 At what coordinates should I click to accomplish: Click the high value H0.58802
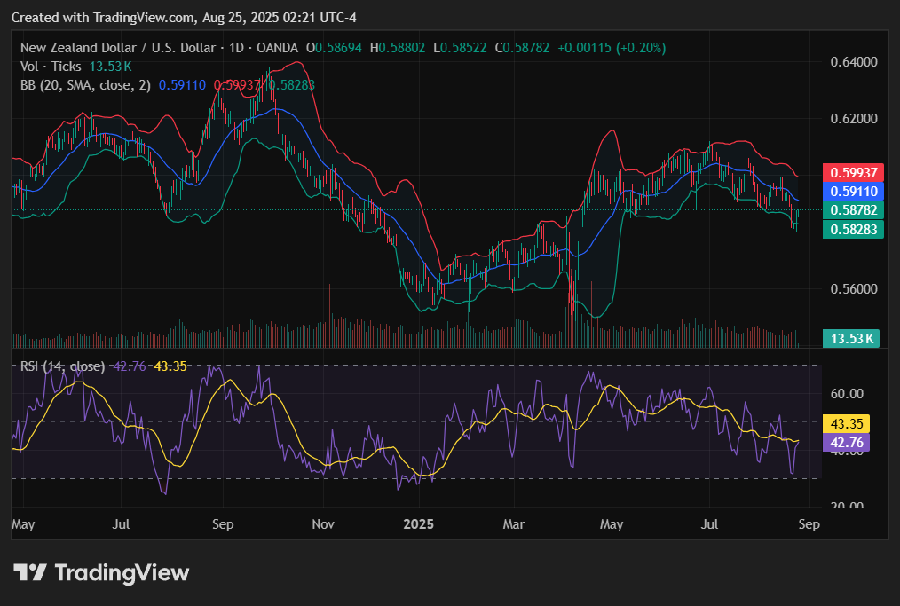pyautogui.click(x=398, y=48)
